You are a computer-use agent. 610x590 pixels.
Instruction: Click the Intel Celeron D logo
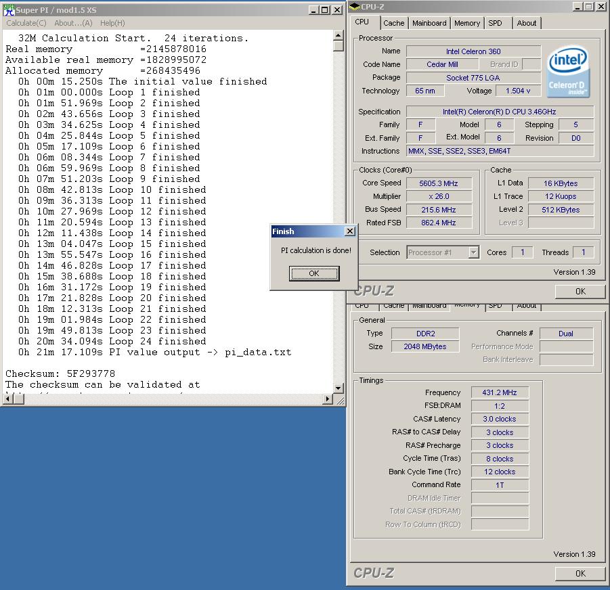569,72
